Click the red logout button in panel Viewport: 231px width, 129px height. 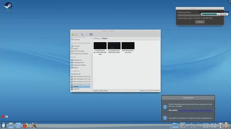click(226, 128)
